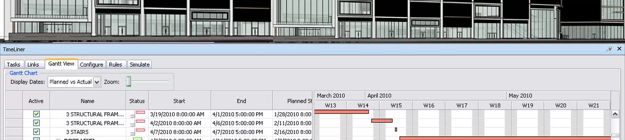Click the Planned Start column header
This screenshot has height=140, width=625.
coord(292,101)
